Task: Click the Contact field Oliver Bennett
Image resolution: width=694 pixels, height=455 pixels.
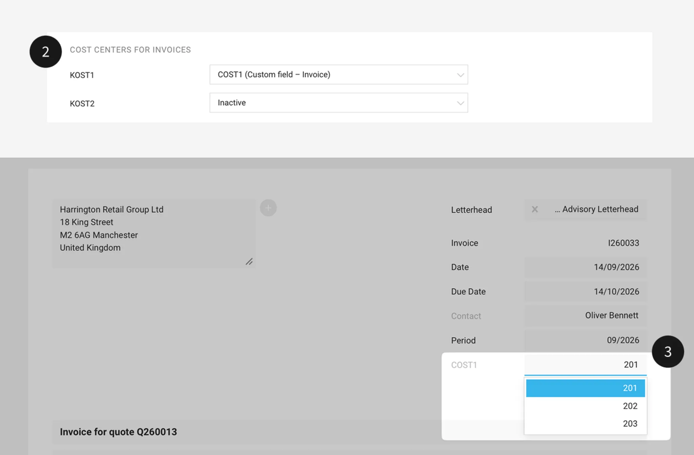Action: click(585, 315)
